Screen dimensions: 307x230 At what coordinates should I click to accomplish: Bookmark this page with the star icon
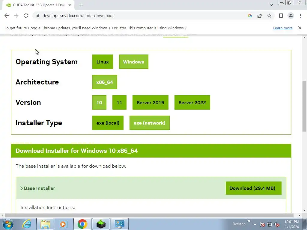[x=269, y=16]
